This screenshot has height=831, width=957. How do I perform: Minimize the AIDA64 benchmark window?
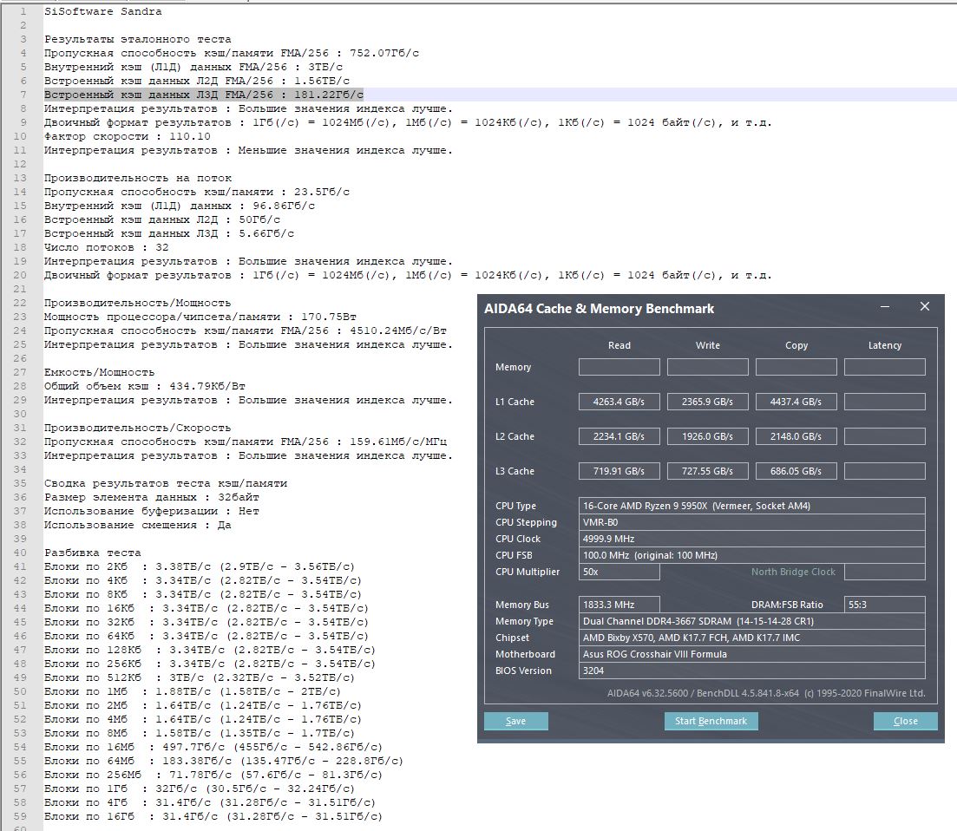tap(885, 306)
